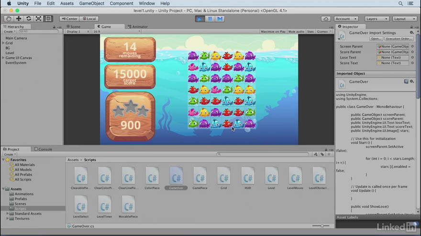Screen dimensions: 421x236
Task: Click the Play button
Action: (x=200, y=19)
